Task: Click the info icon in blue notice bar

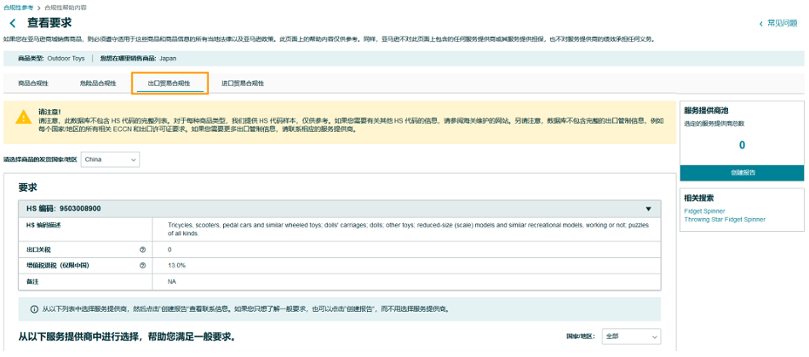Action: 34,309
